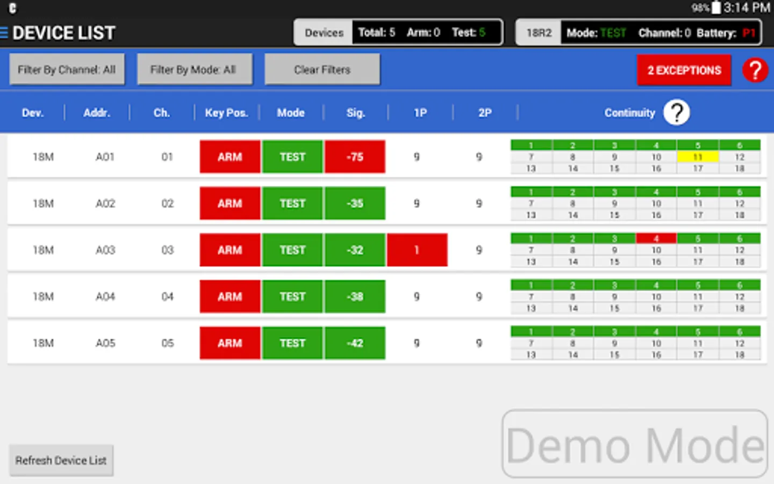Click channel 04 in the A04 row
The width and height of the screenshot is (774, 484).
pos(168,296)
